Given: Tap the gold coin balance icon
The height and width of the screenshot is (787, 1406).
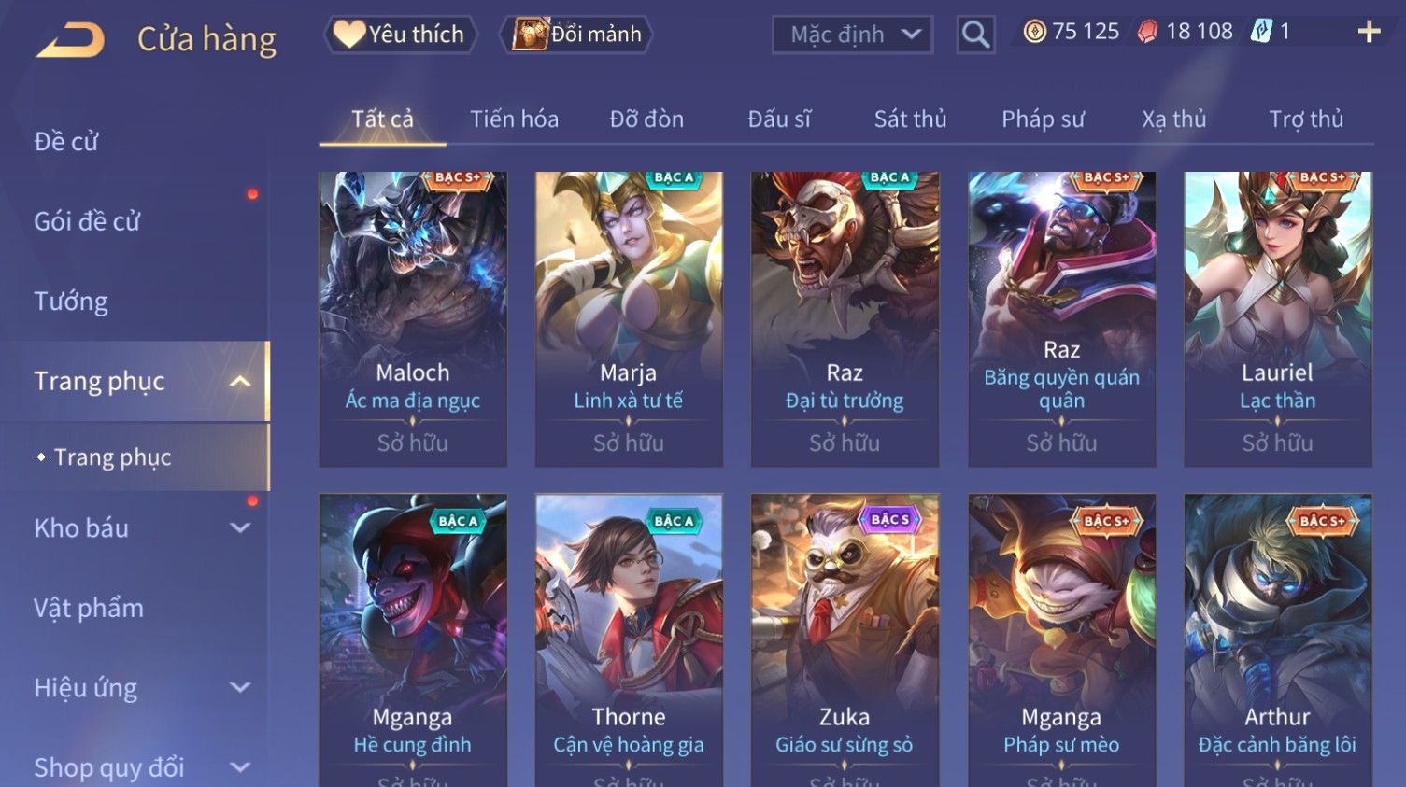Looking at the screenshot, I should (1034, 32).
